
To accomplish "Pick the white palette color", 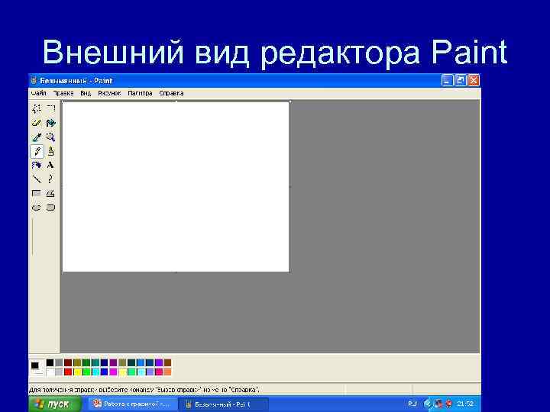I will click(x=50, y=372).
